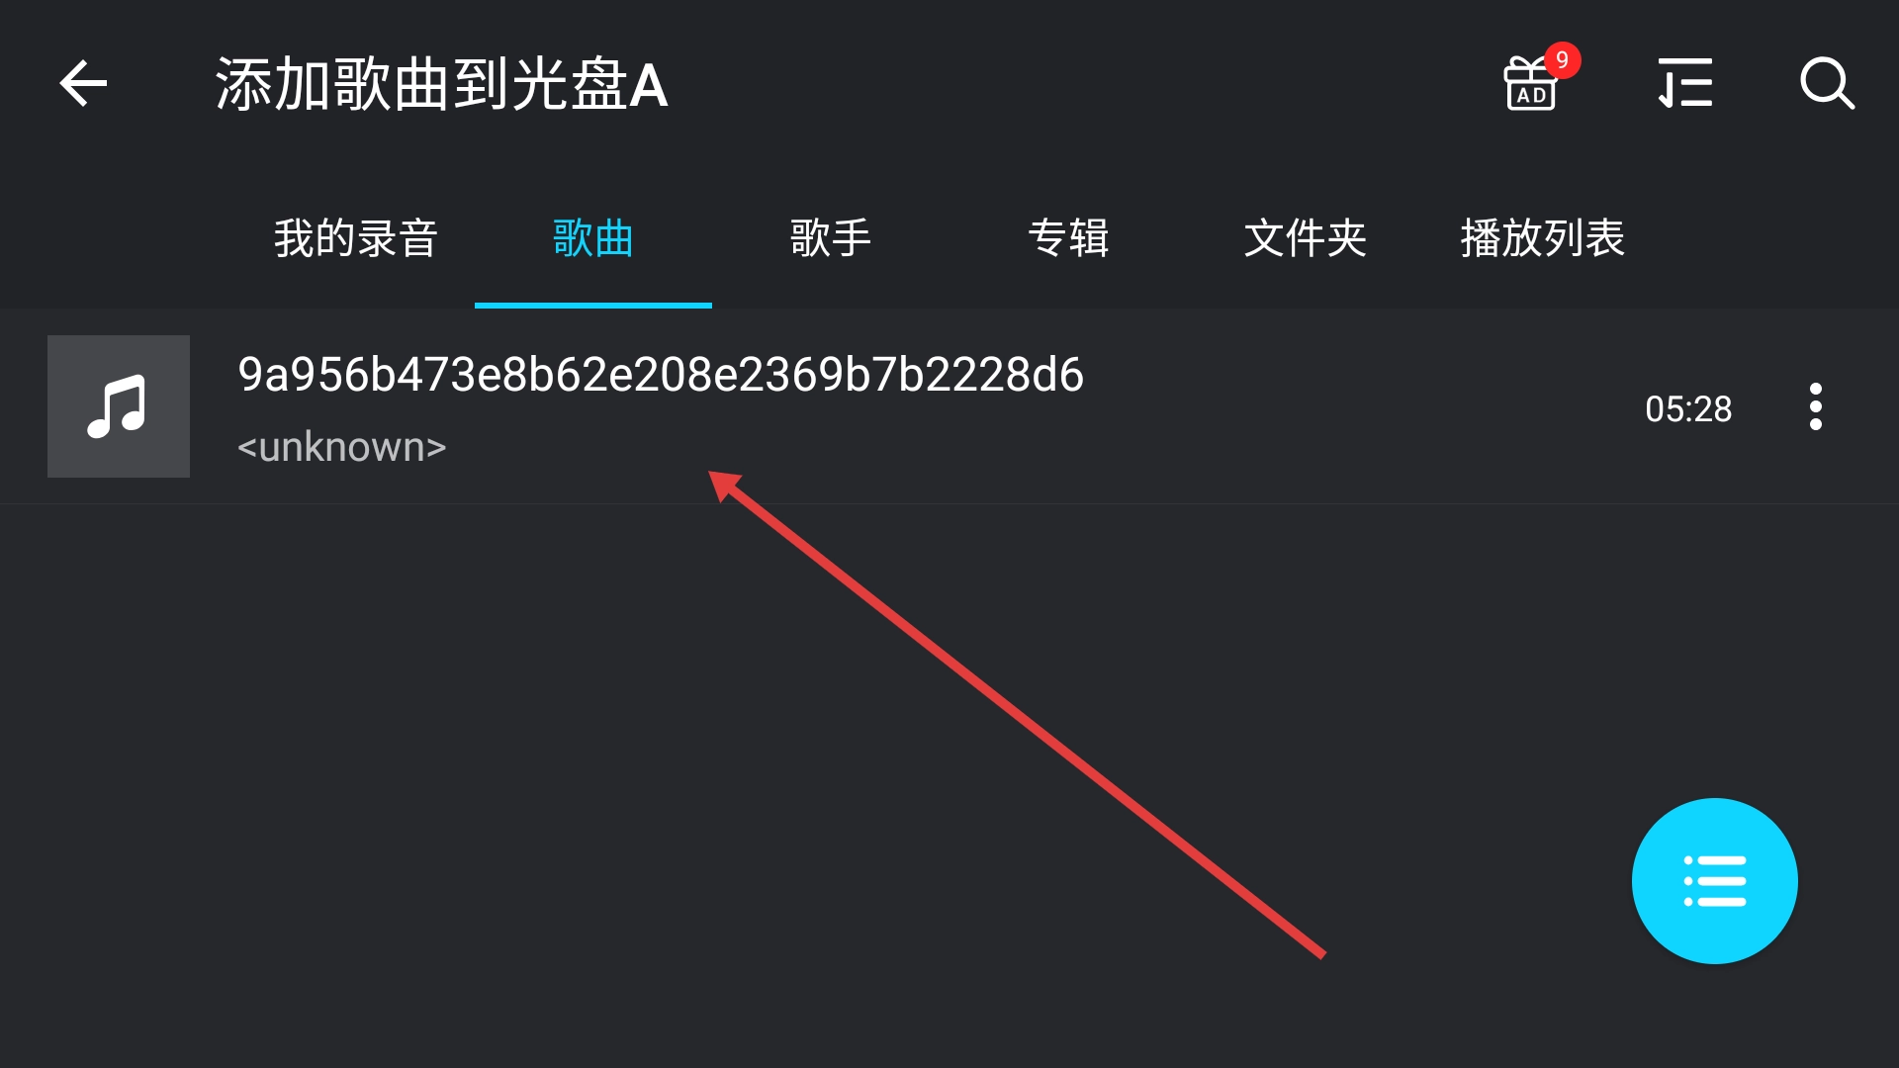The image size is (1899, 1068).
Task: Open the sort order icon
Action: (1685, 83)
